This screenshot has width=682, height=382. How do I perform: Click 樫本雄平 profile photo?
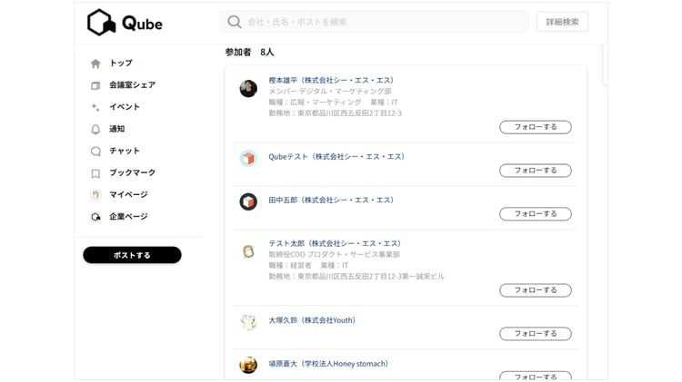pos(248,88)
